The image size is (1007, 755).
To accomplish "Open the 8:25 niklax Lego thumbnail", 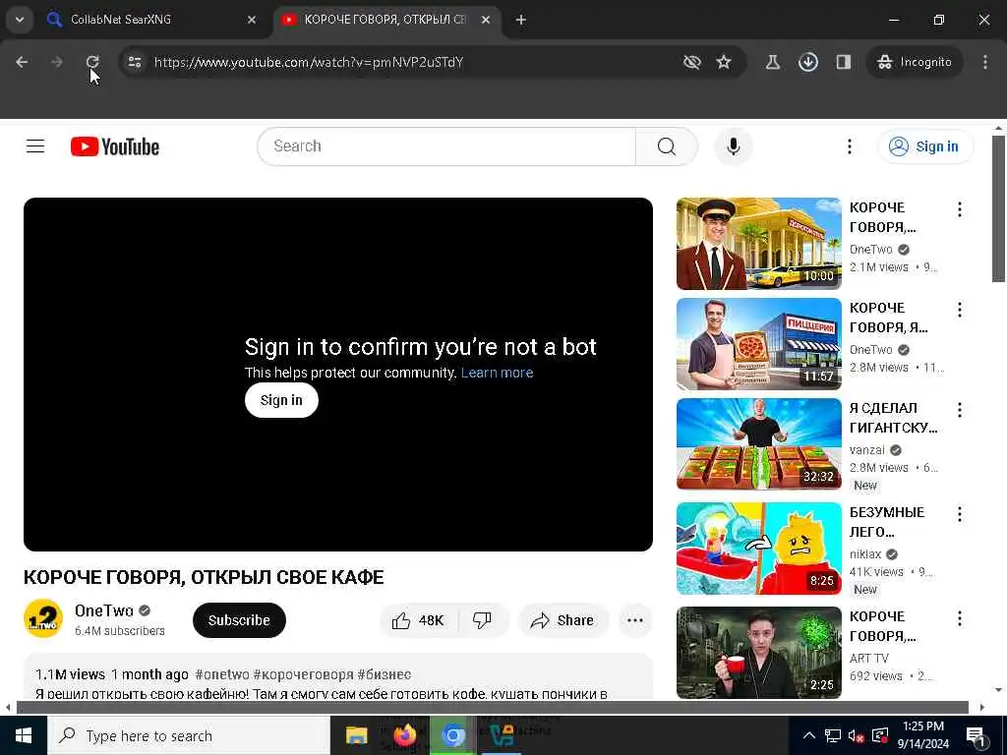I will pyautogui.click(x=758, y=549).
